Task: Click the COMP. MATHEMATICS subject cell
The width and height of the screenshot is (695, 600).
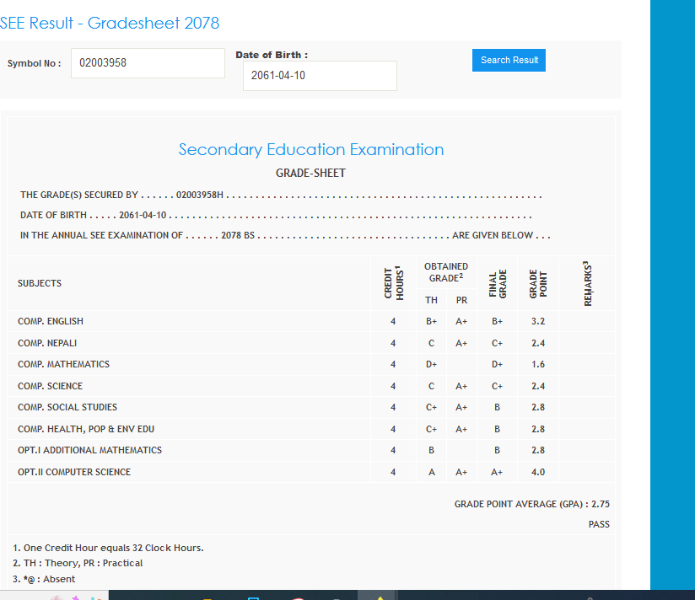Action: pos(63,364)
